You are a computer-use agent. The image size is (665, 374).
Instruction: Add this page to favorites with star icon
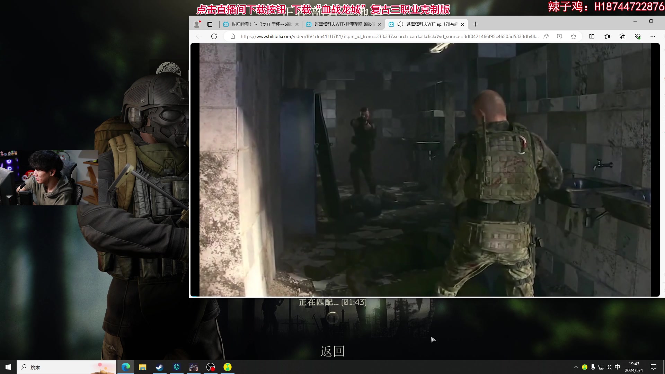(x=574, y=36)
